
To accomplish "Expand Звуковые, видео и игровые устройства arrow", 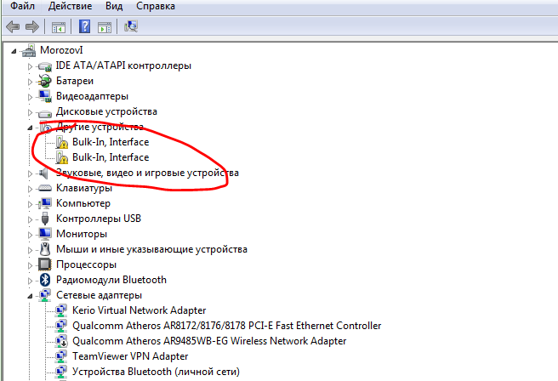I will click(31, 173).
